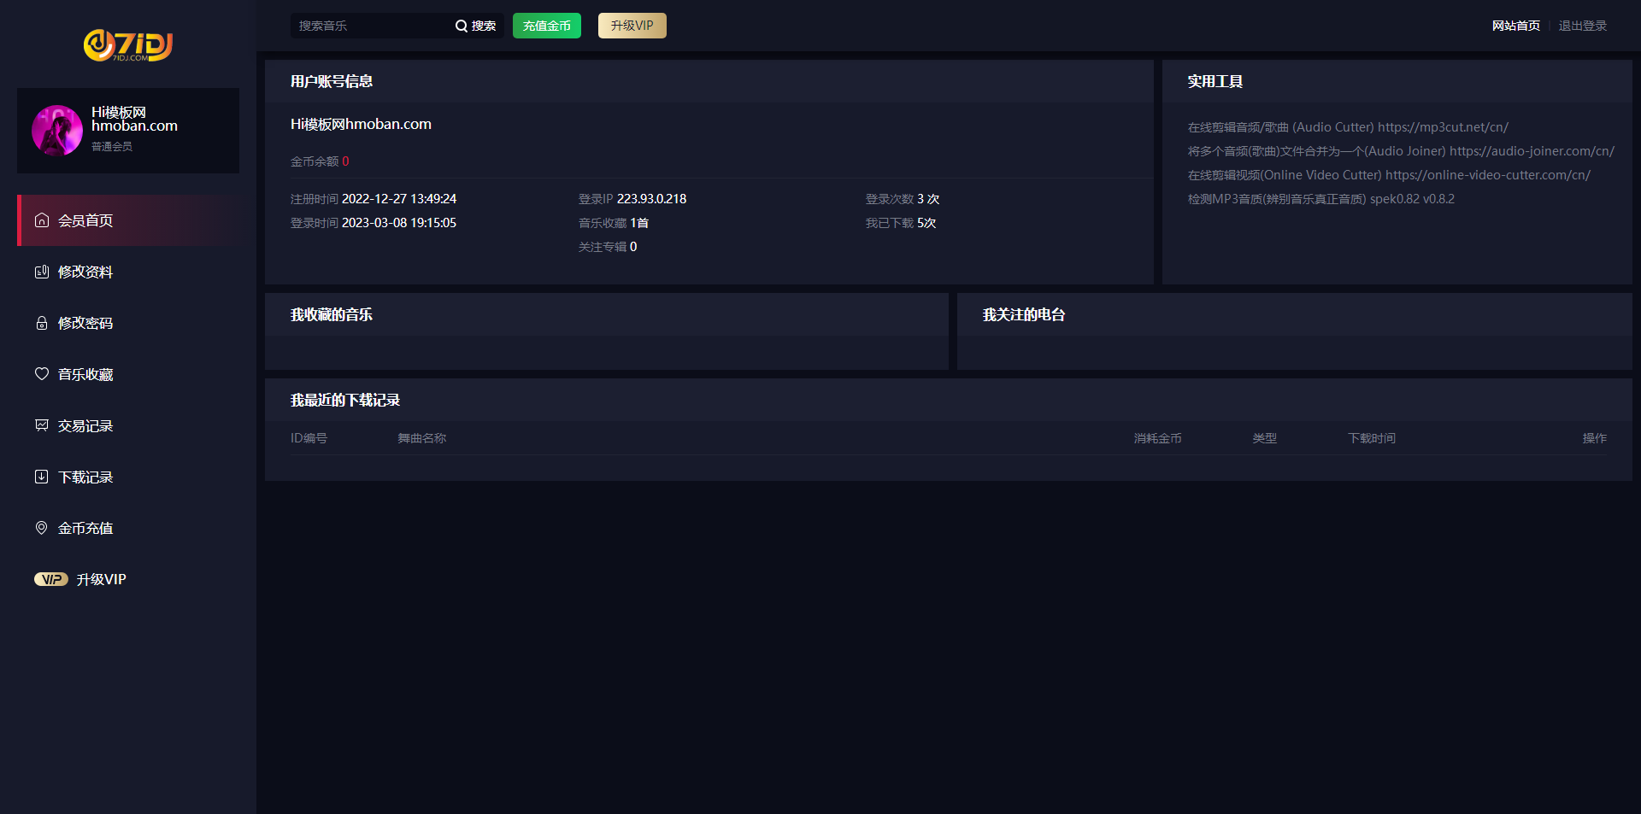Click the ID编号 column header
The height and width of the screenshot is (814, 1641).
click(309, 438)
